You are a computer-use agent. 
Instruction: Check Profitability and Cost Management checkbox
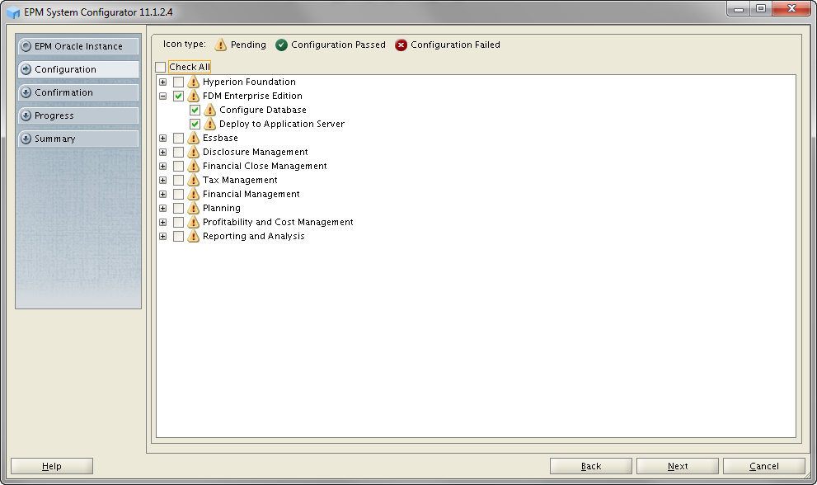point(179,223)
